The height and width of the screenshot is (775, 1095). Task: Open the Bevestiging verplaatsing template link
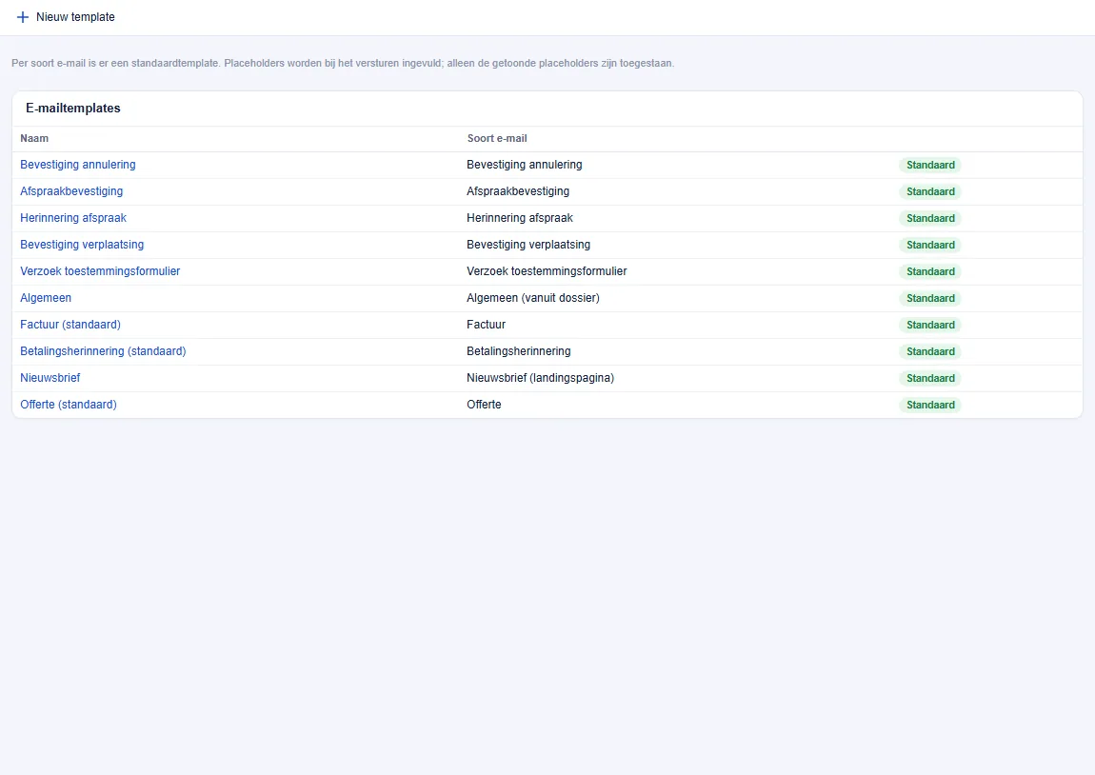(82, 245)
